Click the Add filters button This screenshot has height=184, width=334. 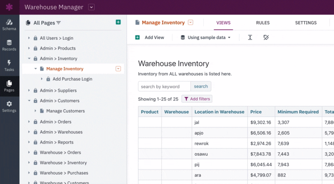pyautogui.click(x=197, y=99)
